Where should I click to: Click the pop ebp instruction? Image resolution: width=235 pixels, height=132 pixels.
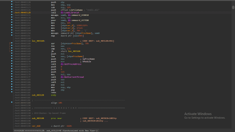point(58,90)
